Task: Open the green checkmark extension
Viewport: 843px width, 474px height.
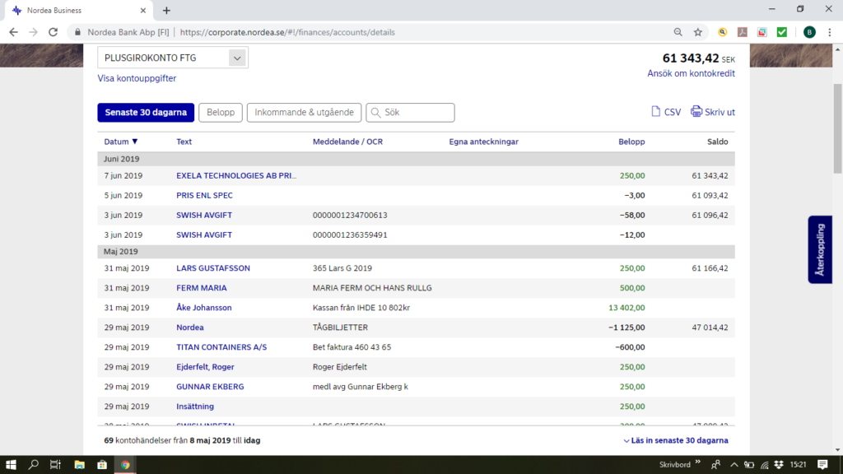Action: pyautogui.click(x=782, y=32)
